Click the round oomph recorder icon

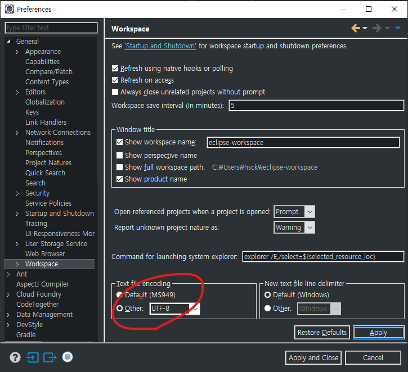click(x=68, y=357)
